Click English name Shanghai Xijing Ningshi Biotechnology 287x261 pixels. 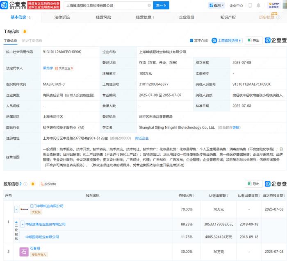coord(177,127)
